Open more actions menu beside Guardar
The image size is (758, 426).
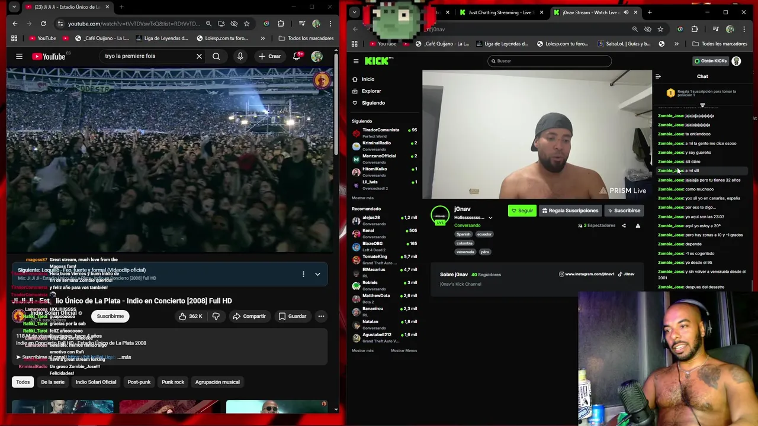point(321,316)
